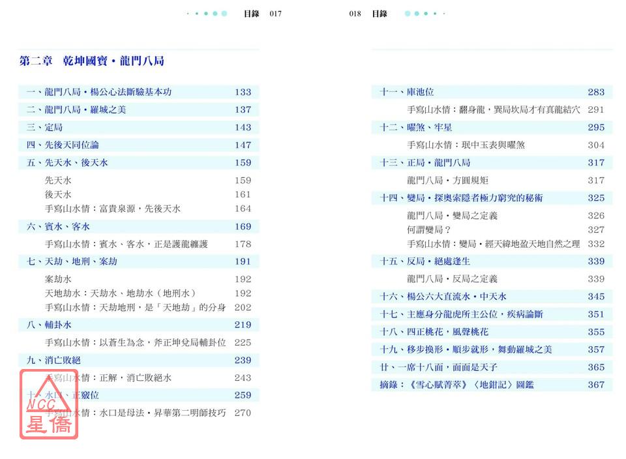626x459 pixels.
Task: Click the chapter title 第二章 乾坤國寶・龍門八局
Action: tap(92, 61)
